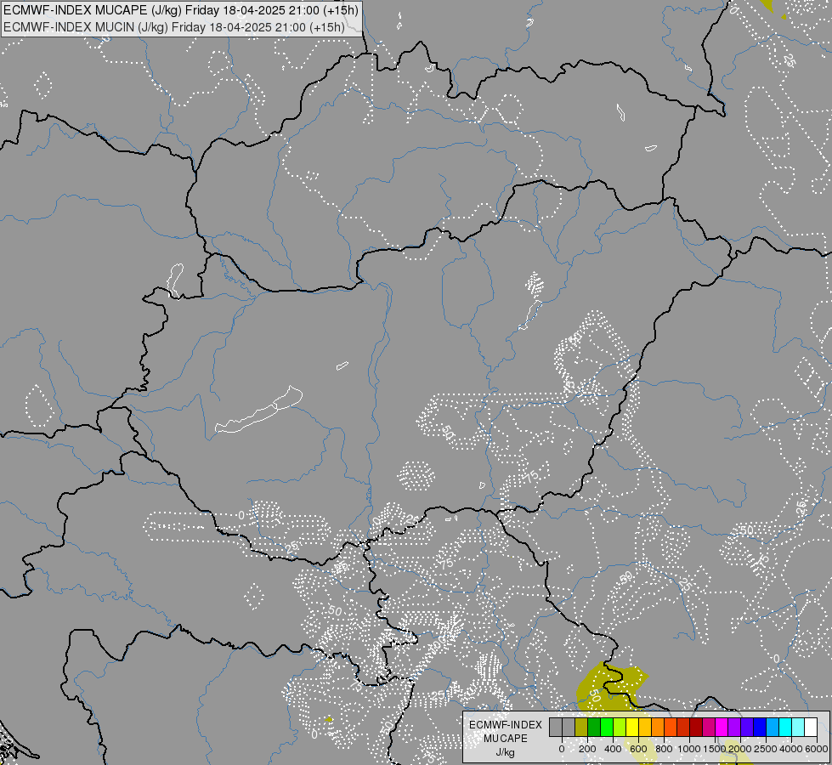Viewport: 832px width, 765px height.
Task: Click the legend tick value 6000
Action: point(818,749)
